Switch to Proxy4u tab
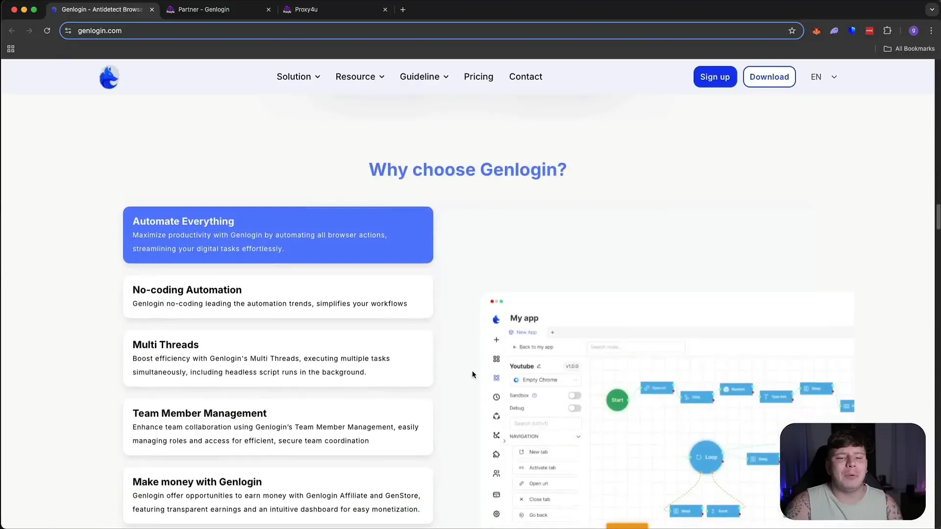Image resolution: width=941 pixels, height=529 pixels. pos(335,9)
